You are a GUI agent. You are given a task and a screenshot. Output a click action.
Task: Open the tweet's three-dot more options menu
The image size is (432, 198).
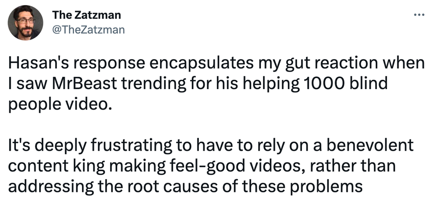coord(417,16)
